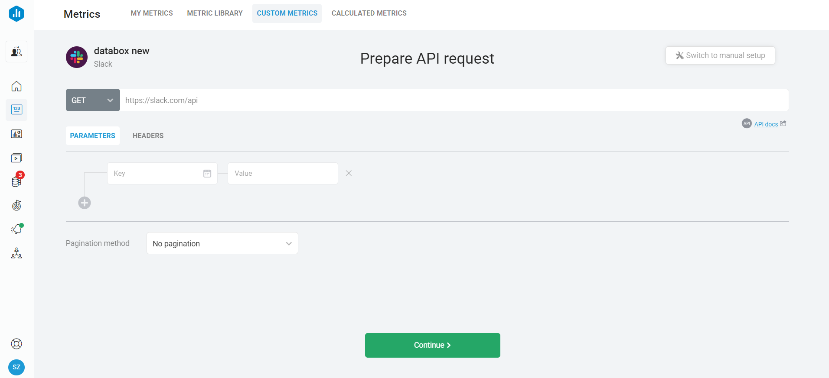
Task: Open the Home sidebar icon
Action: pos(16,86)
